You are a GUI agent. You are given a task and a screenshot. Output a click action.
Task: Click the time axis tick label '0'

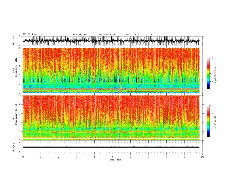click(x=23, y=157)
